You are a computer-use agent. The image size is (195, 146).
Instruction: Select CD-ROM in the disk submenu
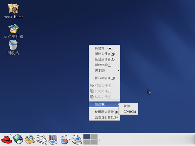128,112
